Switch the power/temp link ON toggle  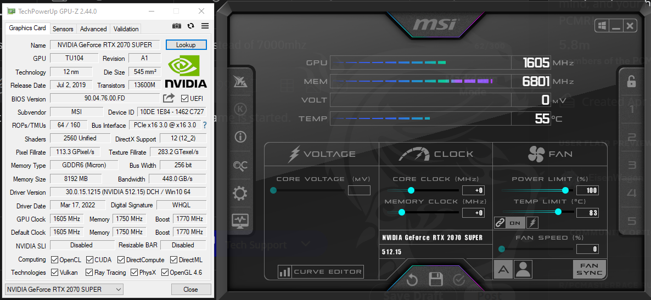coord(515,223)
